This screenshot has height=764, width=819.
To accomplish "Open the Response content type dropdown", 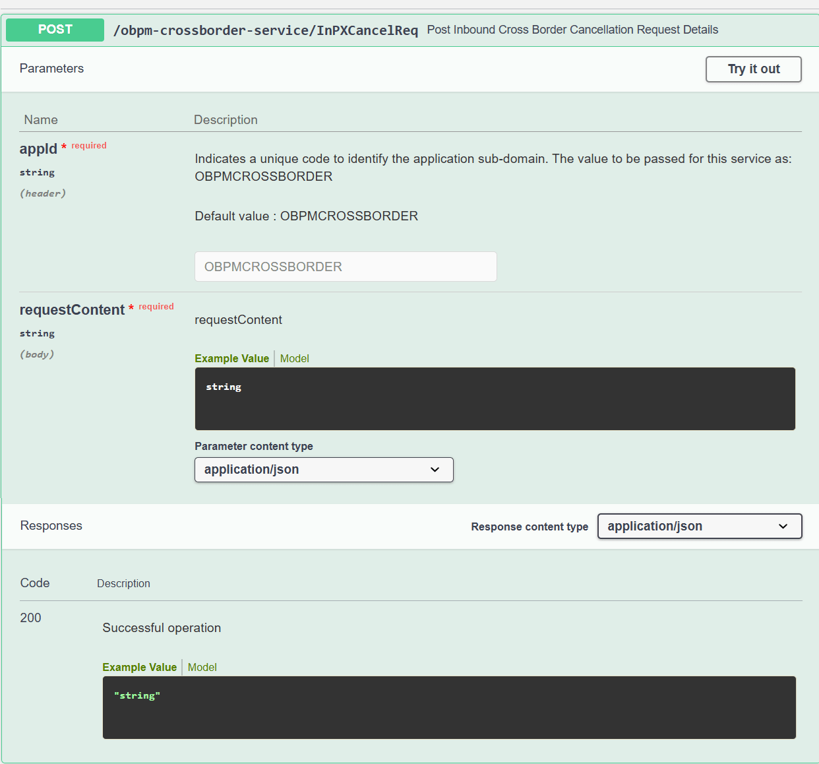I will [x=700, y=526].
